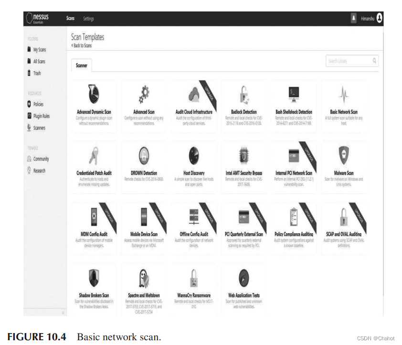402x345 pixels.
Task: Click the DROWN Detection title text
Action: pos(144,173)
